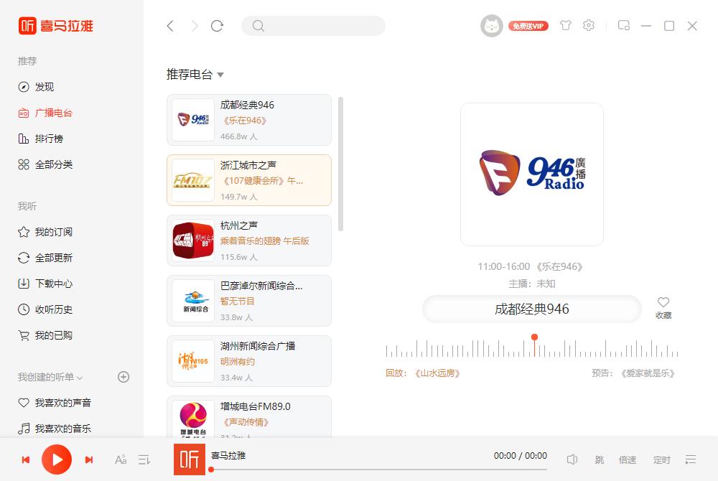This screenshot has width=718, height=481.
Task: Open the user avatar account menu
Action: point(492,25)
